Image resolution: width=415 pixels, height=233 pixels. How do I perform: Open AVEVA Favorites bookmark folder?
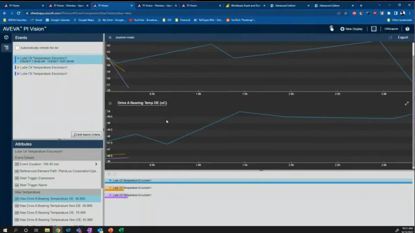click(x=15, y=20)
